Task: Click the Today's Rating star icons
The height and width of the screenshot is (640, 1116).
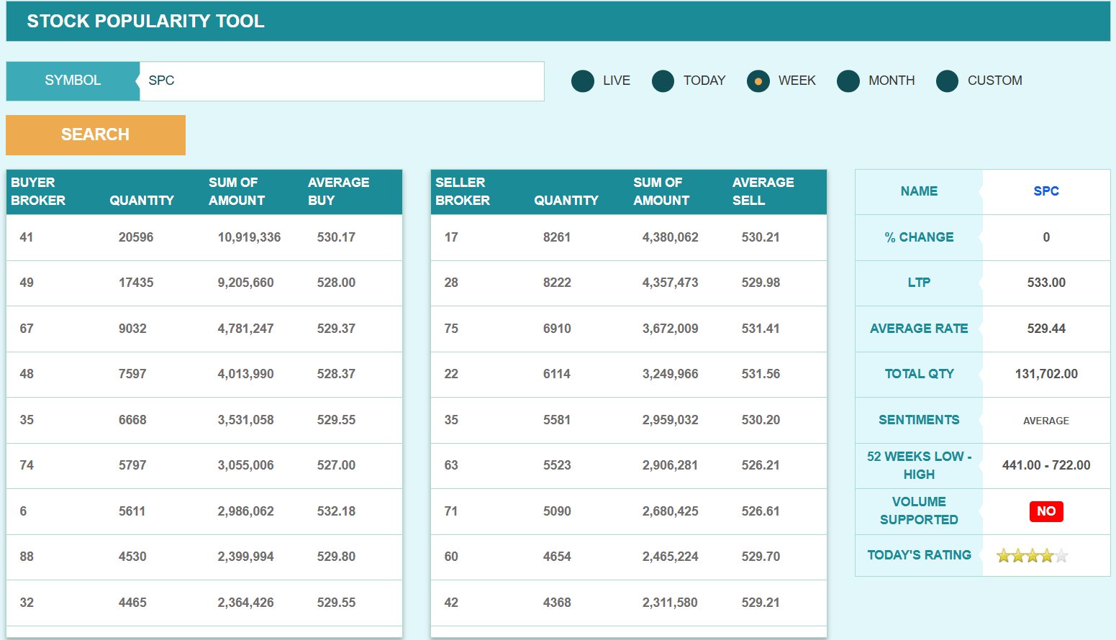Action: pyautogui.click(x=1032, y=556)
